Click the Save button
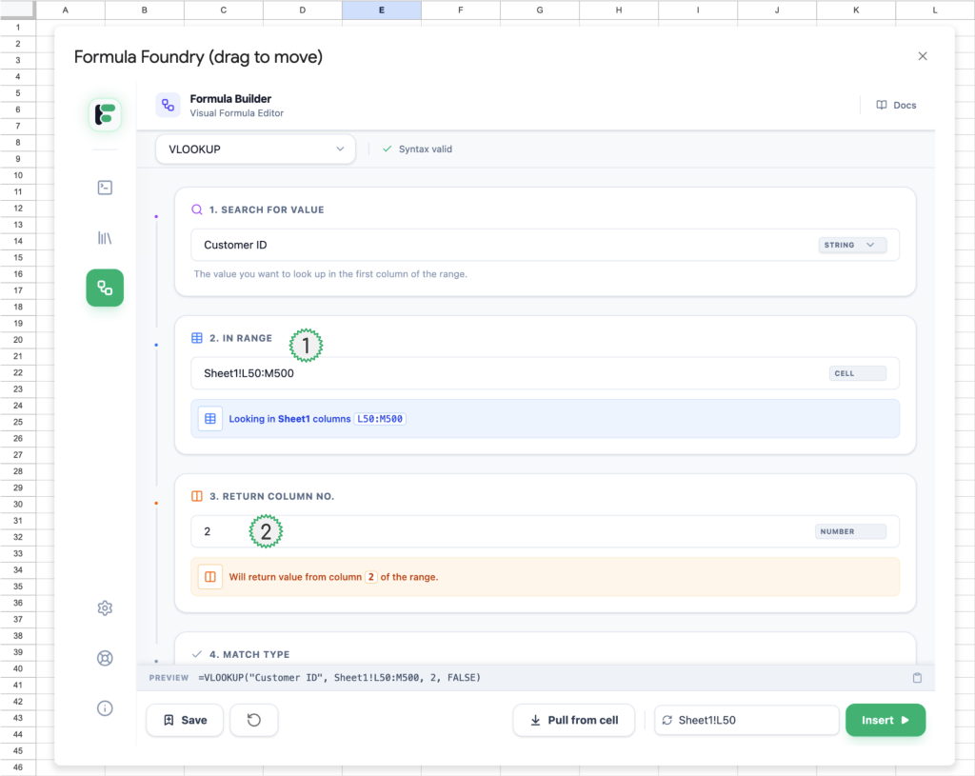Viewport: 975px width, 776px height. 185,721
